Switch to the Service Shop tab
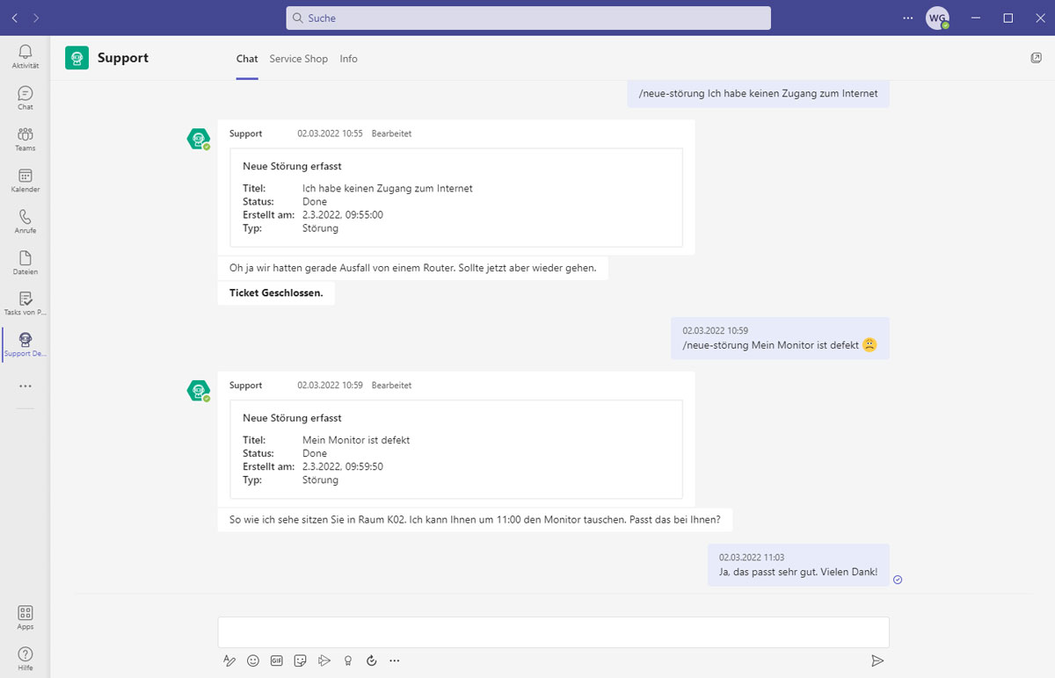This screenshot has width=1055, height=678. tap(298, 59)
